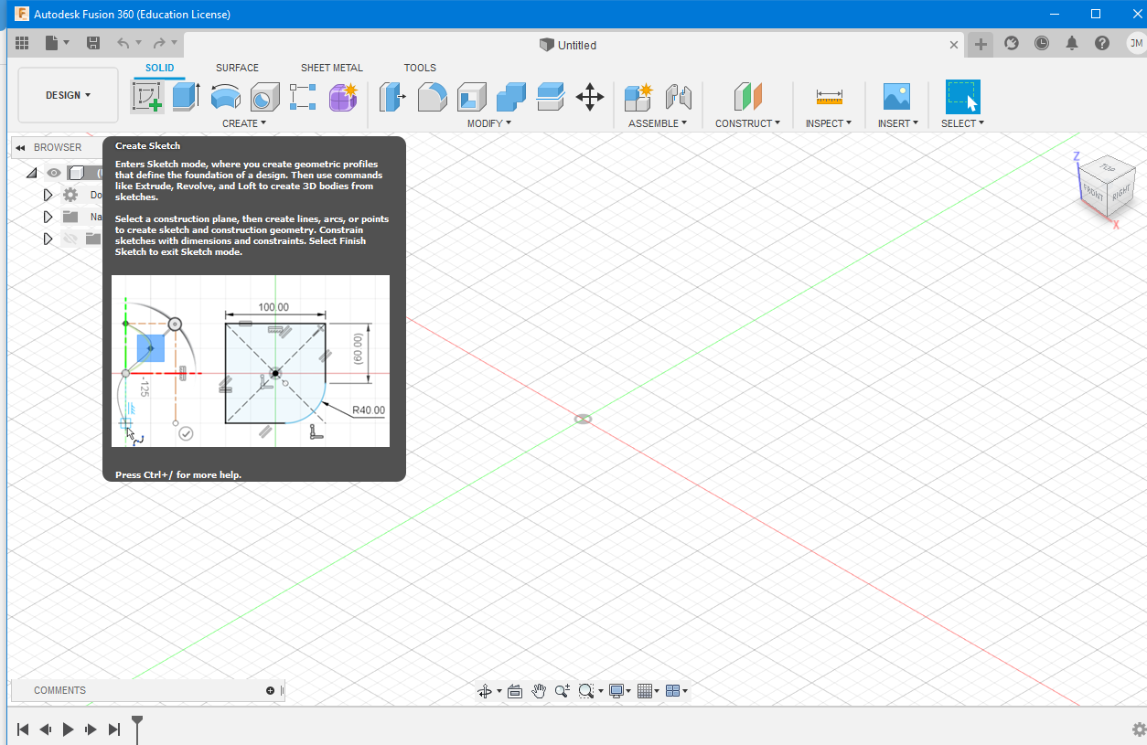
Task: Open the INSERT dropdown menu
Action: tap(898, 123)
